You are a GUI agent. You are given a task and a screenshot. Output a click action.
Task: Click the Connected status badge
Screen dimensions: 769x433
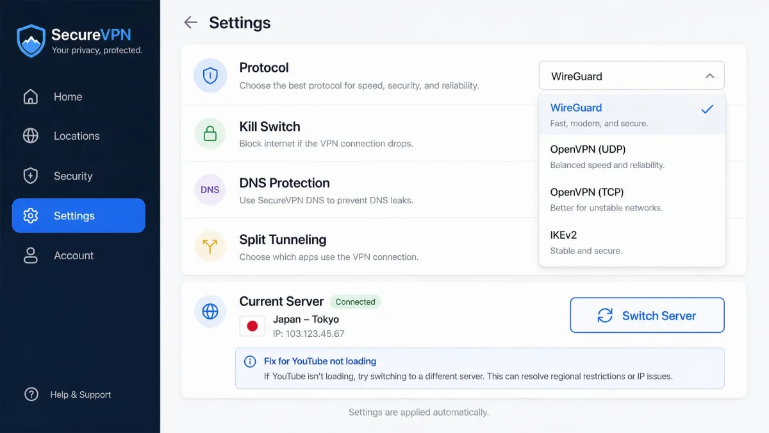click(355, 301)
